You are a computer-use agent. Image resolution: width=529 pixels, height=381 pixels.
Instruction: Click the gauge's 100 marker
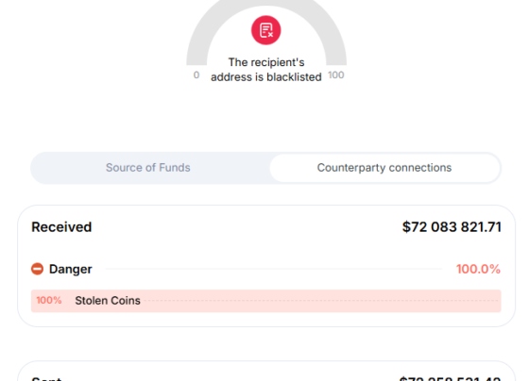point(336,75)
